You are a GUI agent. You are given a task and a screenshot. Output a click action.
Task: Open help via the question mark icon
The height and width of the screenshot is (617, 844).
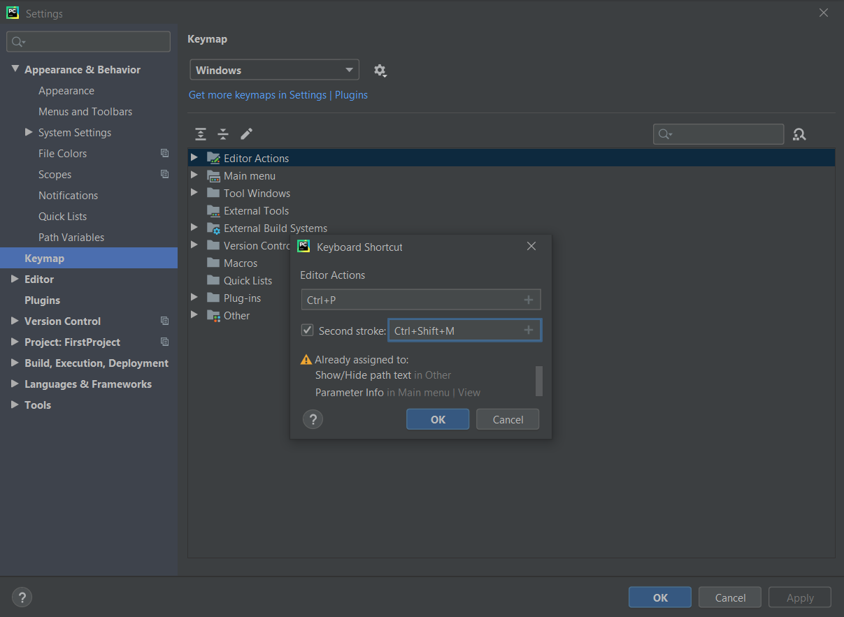[313, 419]
